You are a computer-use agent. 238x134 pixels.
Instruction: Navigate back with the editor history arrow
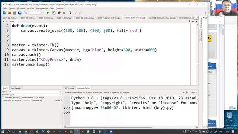pyautogui.click(x=3, y=22)
